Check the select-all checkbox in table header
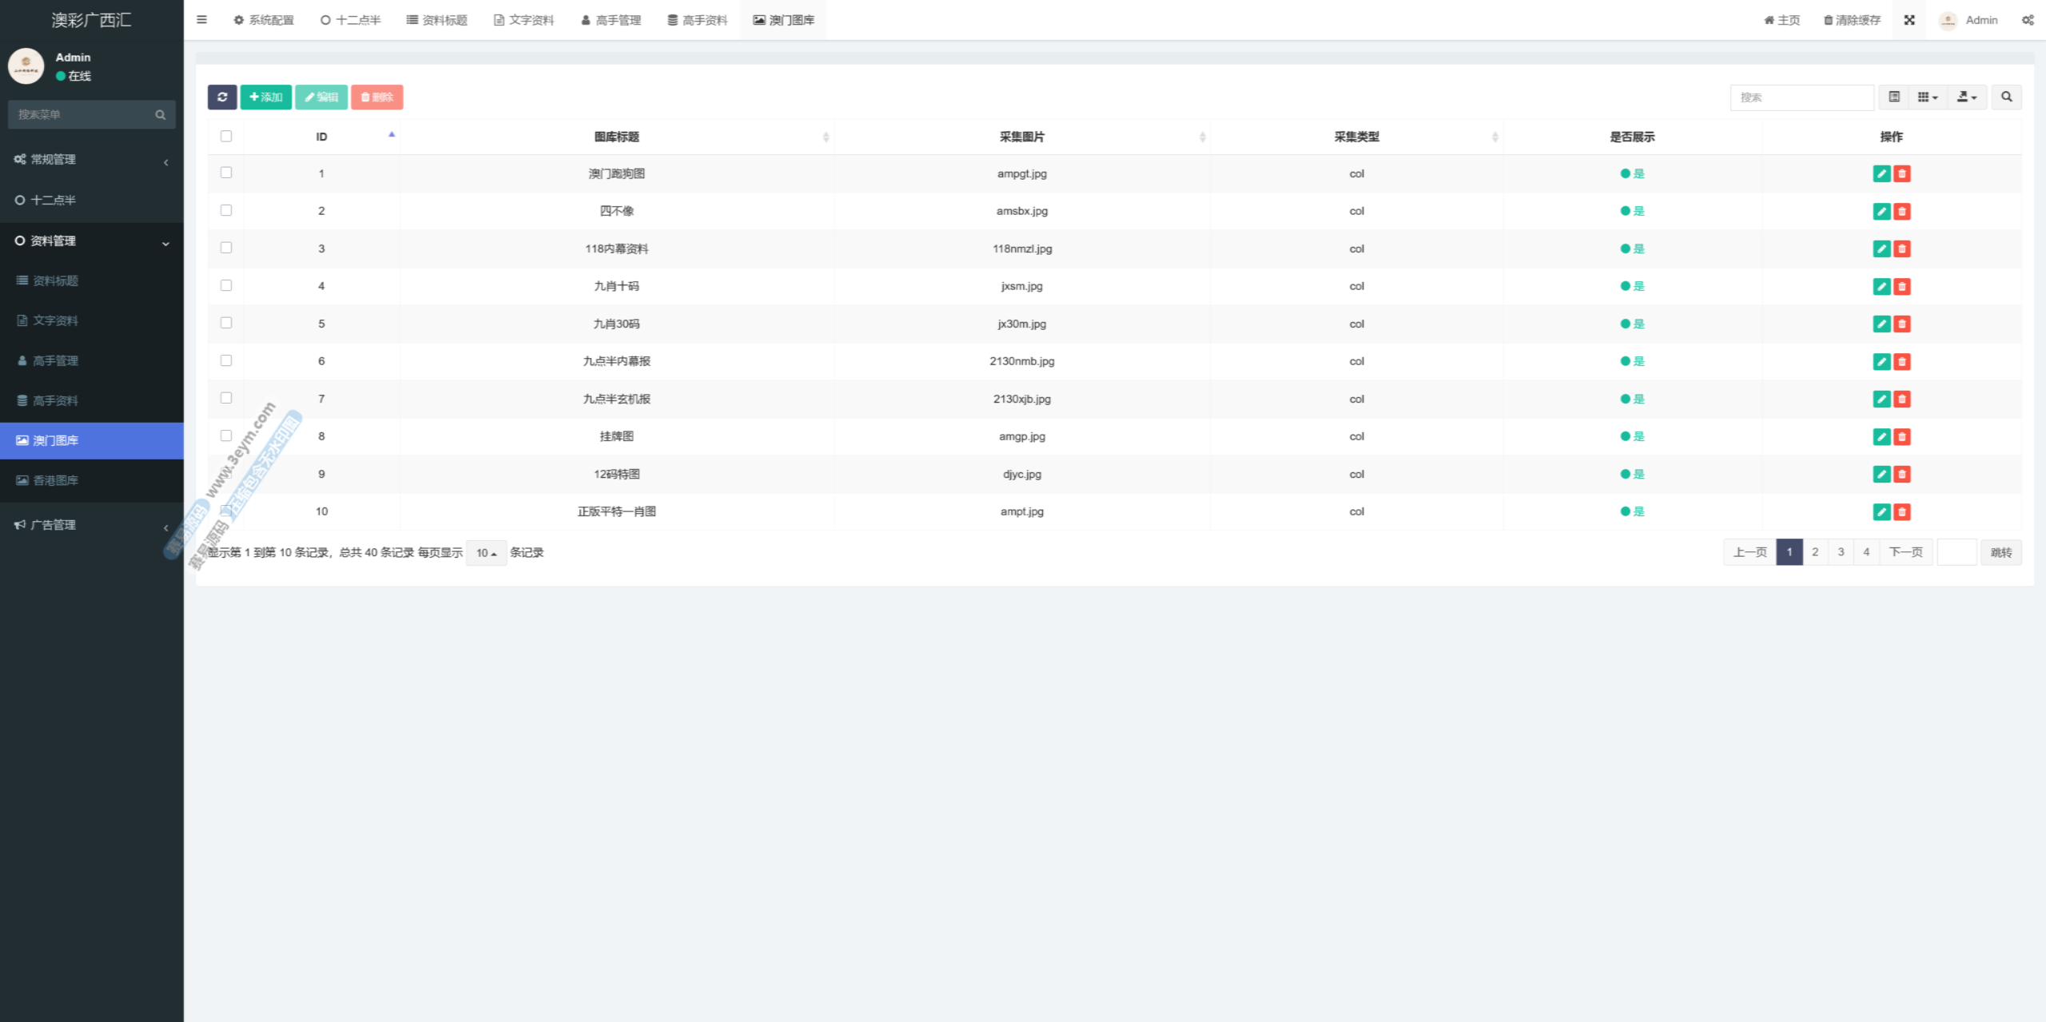Viewport: 2046px width, 1022px height. click(x=226, y=136)
